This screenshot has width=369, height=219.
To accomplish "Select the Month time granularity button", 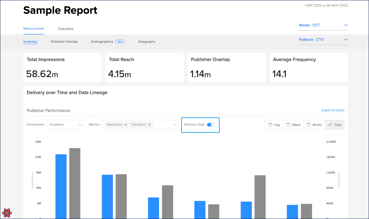I will point(315,125).
